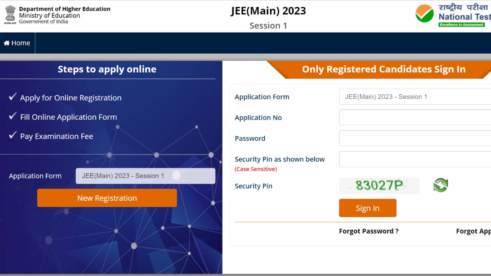Open the Forgot Application number link
The height and width of the screenshot is (276, 491).
[x=473, y=231]
